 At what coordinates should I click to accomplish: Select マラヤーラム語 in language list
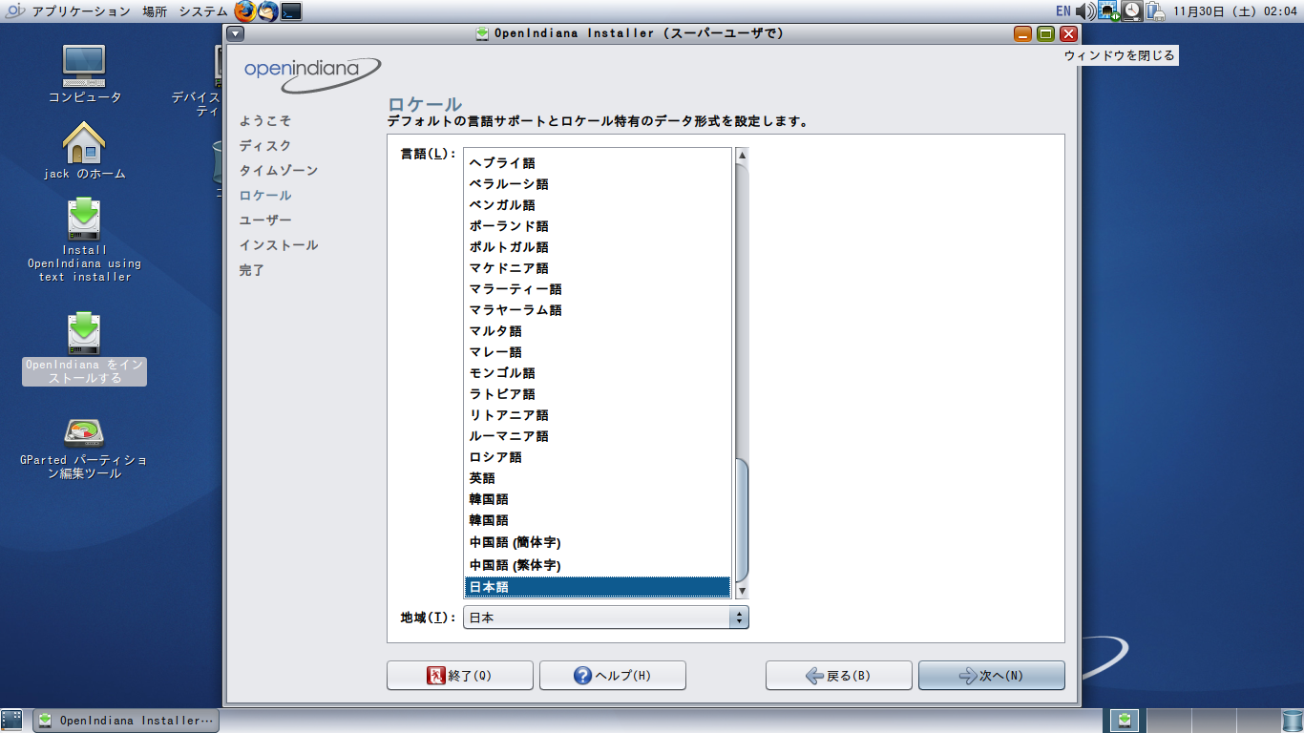(598, 310)
